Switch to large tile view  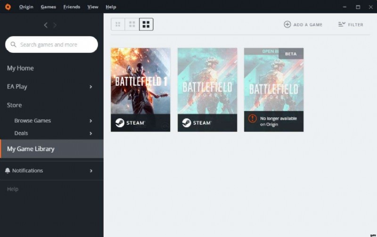[146, 25]
